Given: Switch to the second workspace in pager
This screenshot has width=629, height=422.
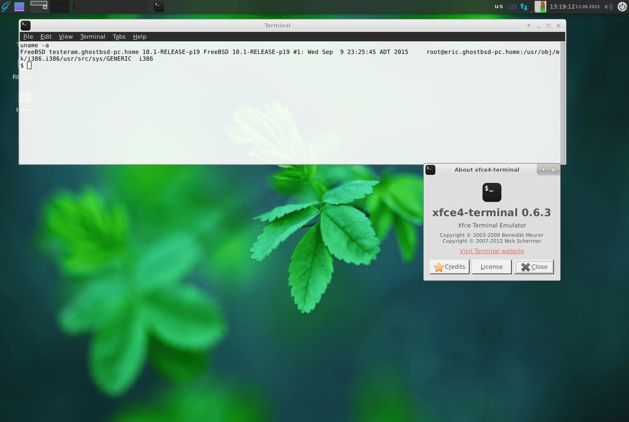Looking at the screenshot, I should (x=59, y=6).
